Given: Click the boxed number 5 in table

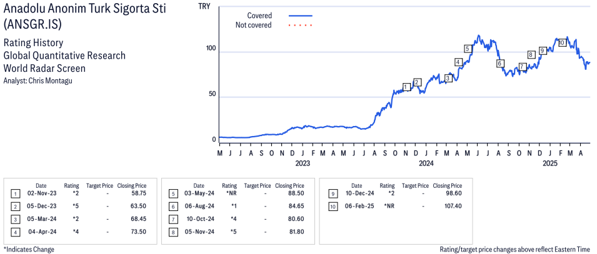Looking at the screenshot, I should (x=173, y=194).
